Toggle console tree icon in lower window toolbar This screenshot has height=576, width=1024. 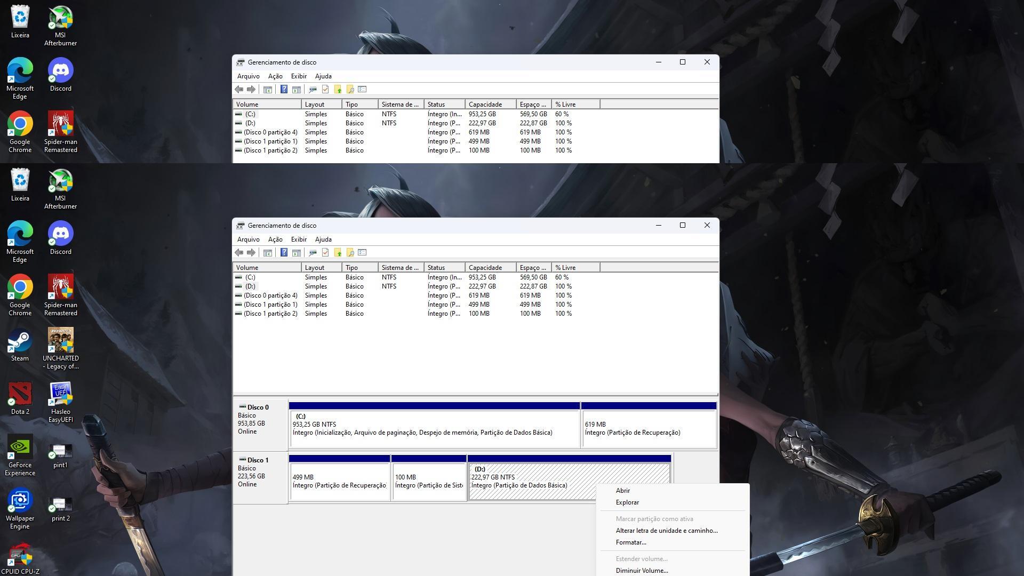pyautogui.click(x=268, y=253)
